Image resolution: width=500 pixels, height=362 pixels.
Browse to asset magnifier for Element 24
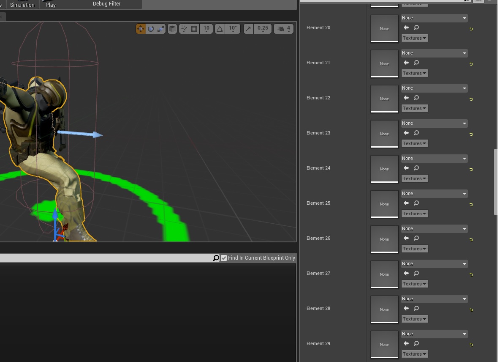pos(416,168)
